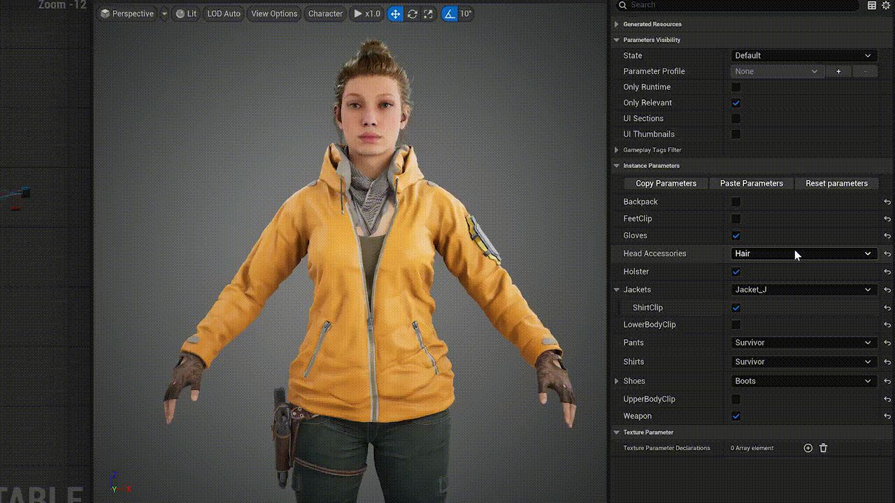Open the View Options menu

click(x=274, y=13)
